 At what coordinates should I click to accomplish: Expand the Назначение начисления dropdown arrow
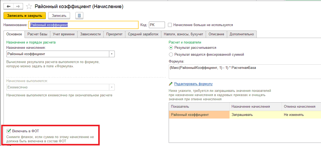tap(112, 54)
